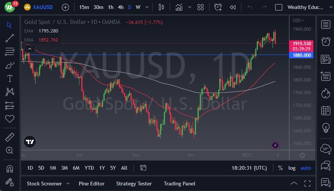
Task: Expand the timeframe intervals dropdown chevron
Action: pyautogui.click(x=146, y=7)
